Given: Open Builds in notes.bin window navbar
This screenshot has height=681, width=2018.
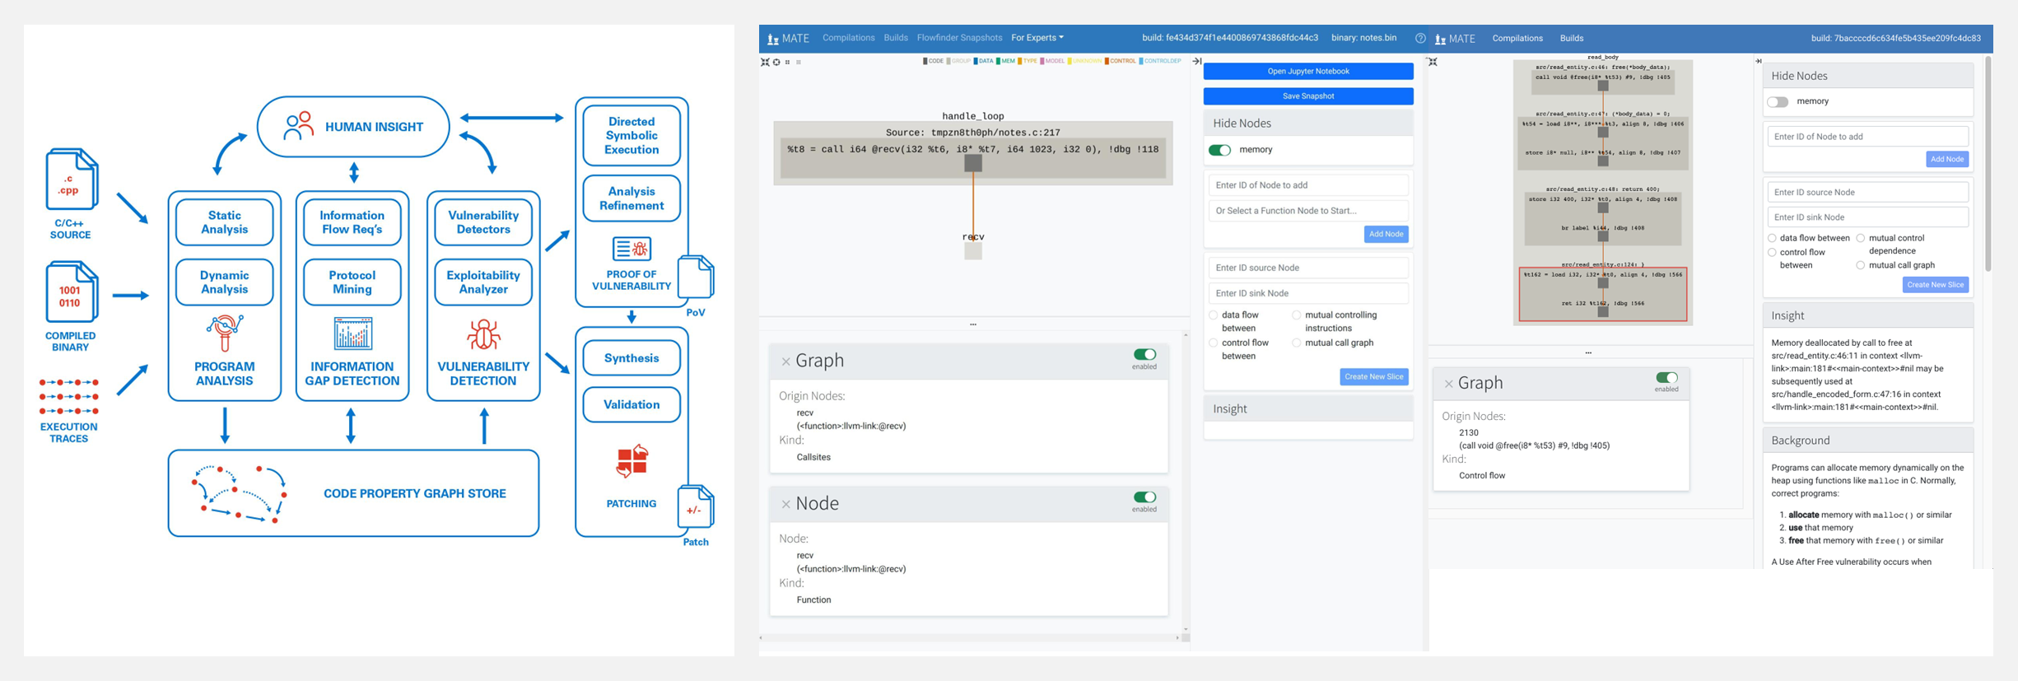Looking at the screenshot, I should 896,38.
